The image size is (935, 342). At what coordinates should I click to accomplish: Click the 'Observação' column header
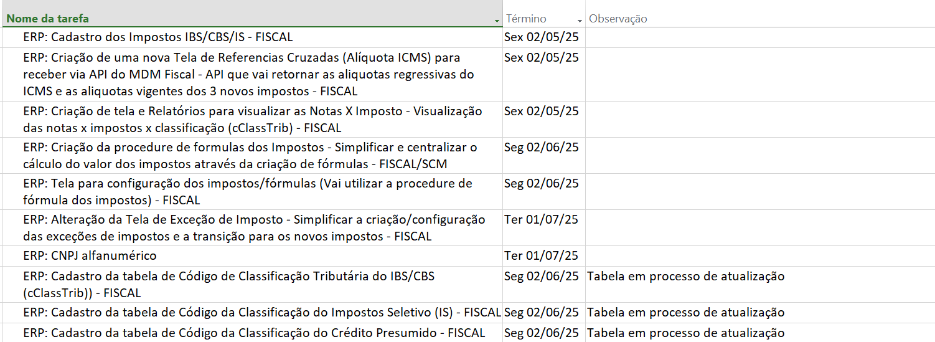[x=618, y=19]
